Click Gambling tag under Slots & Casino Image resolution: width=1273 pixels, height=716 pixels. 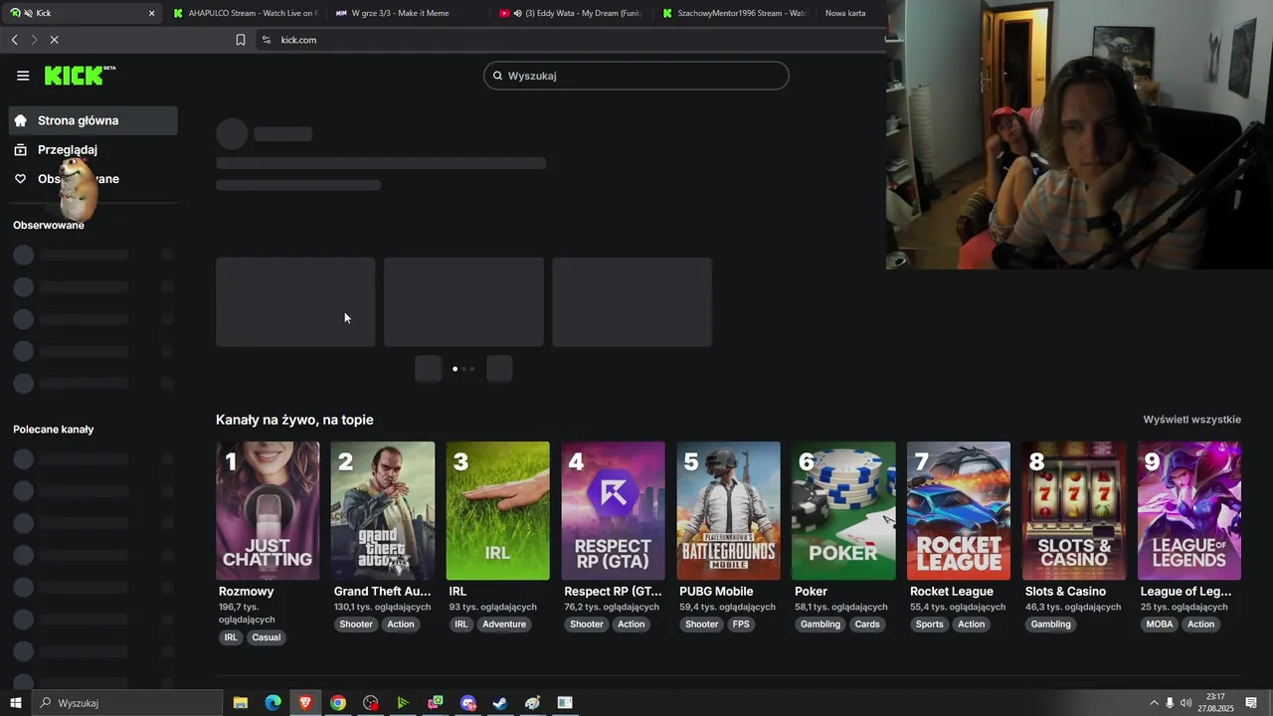(x=1051, y=625)
